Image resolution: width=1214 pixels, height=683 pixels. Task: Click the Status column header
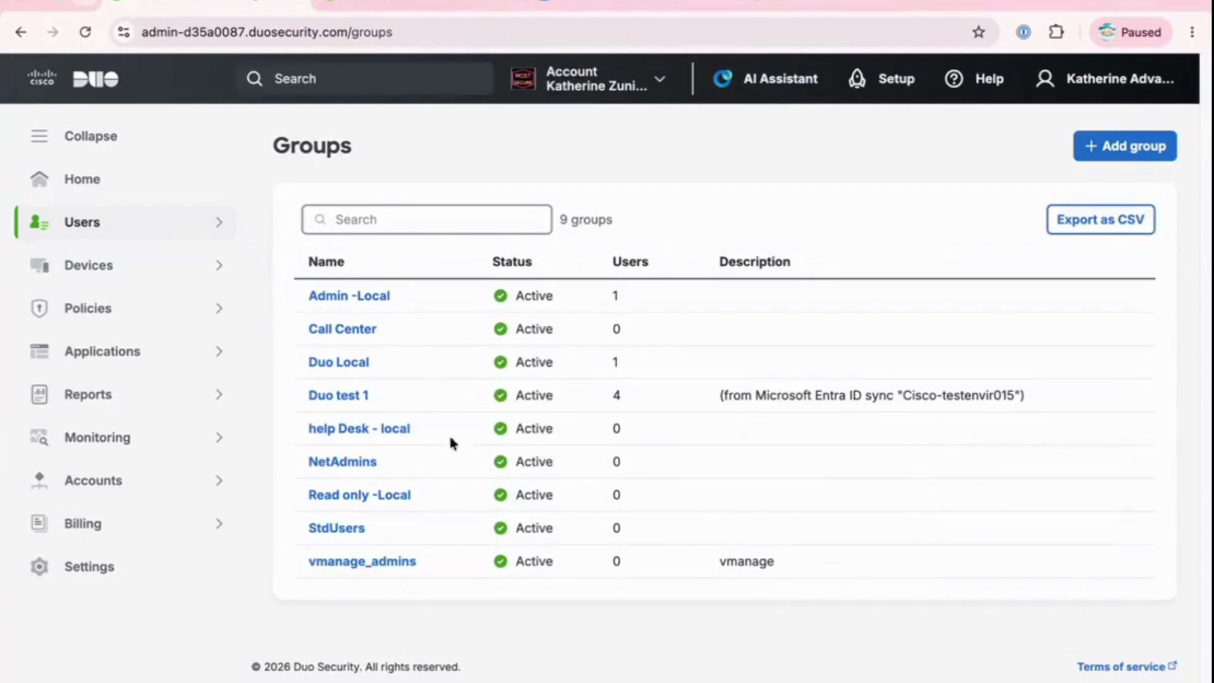512,262
